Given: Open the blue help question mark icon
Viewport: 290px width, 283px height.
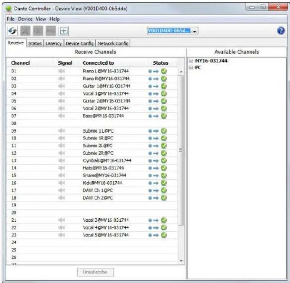Looking at the screenshot, I should pyautogui.click(x=281, y=31).
